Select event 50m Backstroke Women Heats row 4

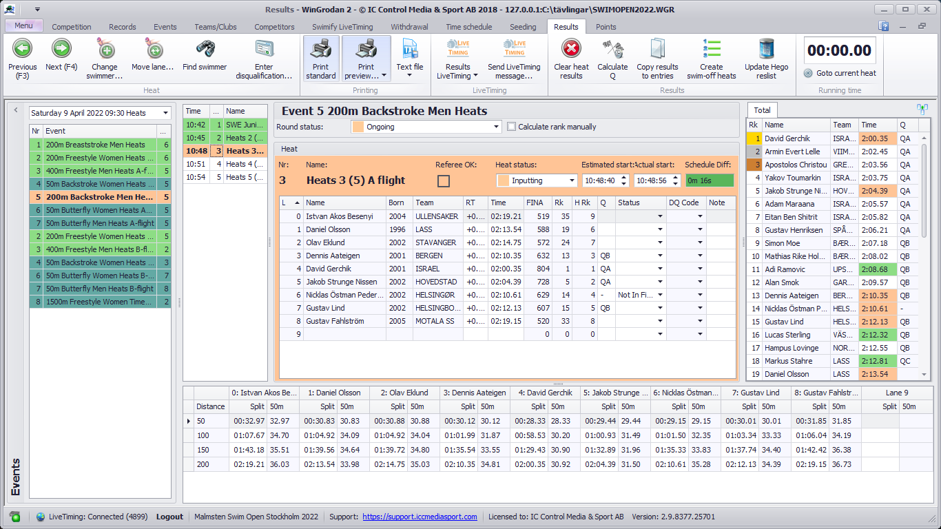pyautogui.click(x=100, y=184)
